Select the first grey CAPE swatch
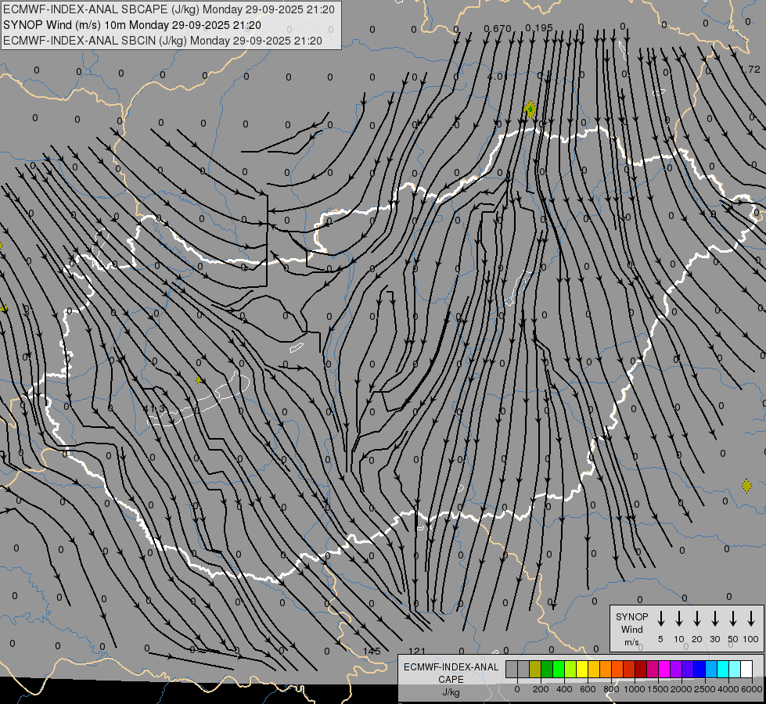The height and width of the screenshot is (704, 766). [512, 669]
